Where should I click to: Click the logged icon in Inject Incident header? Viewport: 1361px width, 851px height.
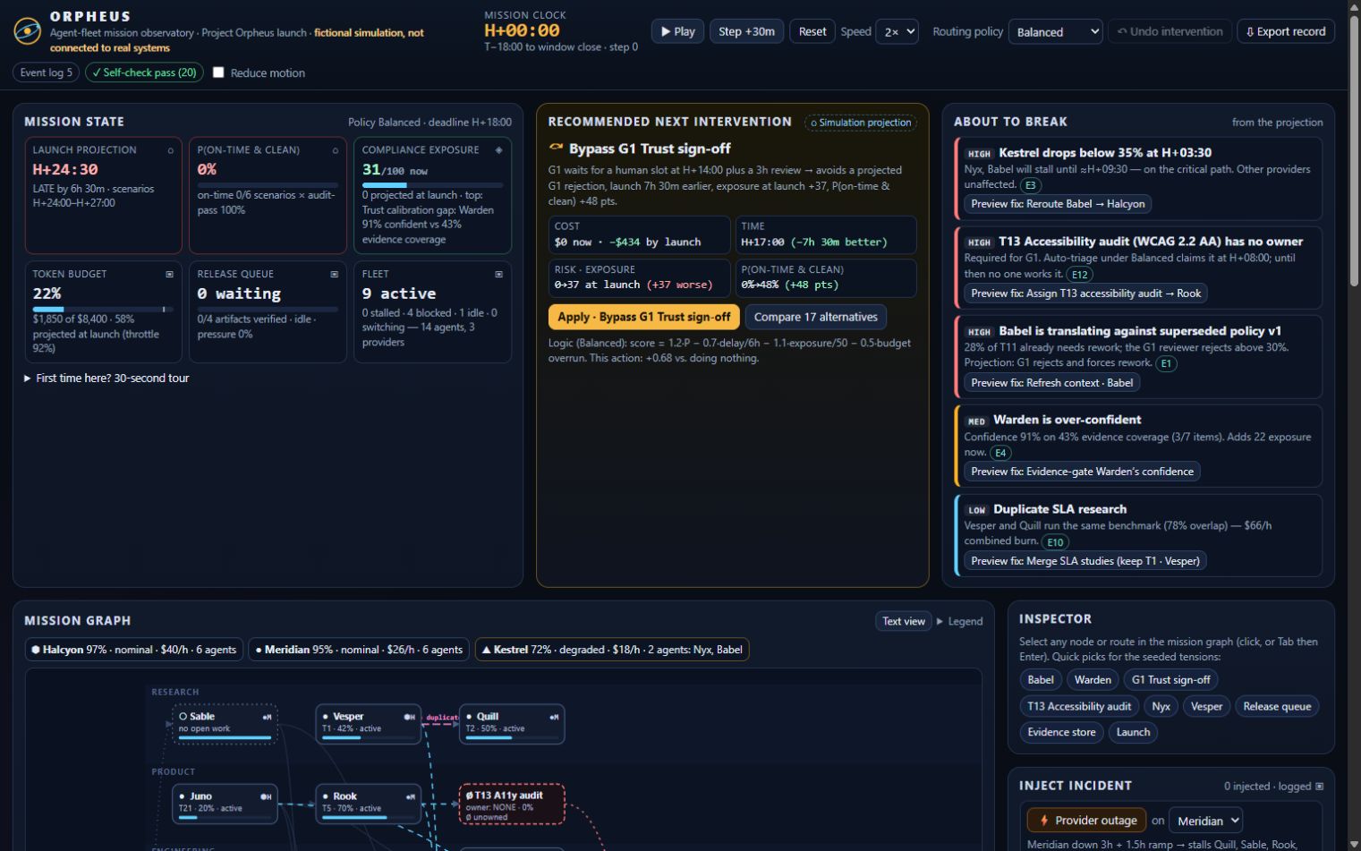(x=1319, y=786)
